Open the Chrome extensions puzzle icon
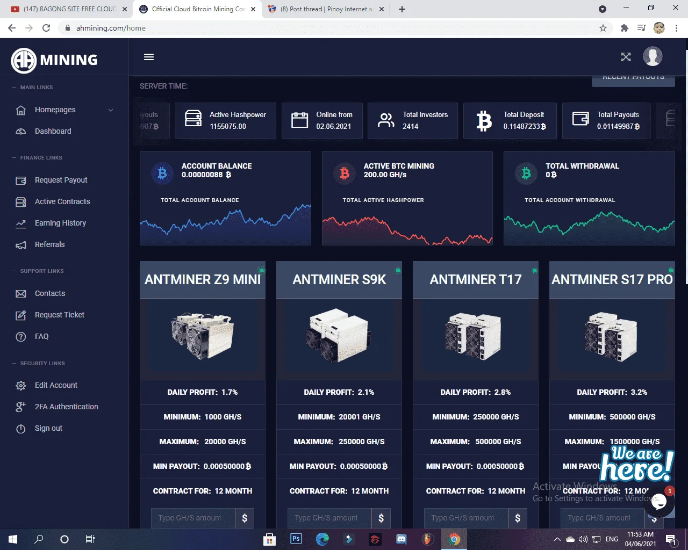The height and width of the screenshot is (550, 688). click(624, 28)
